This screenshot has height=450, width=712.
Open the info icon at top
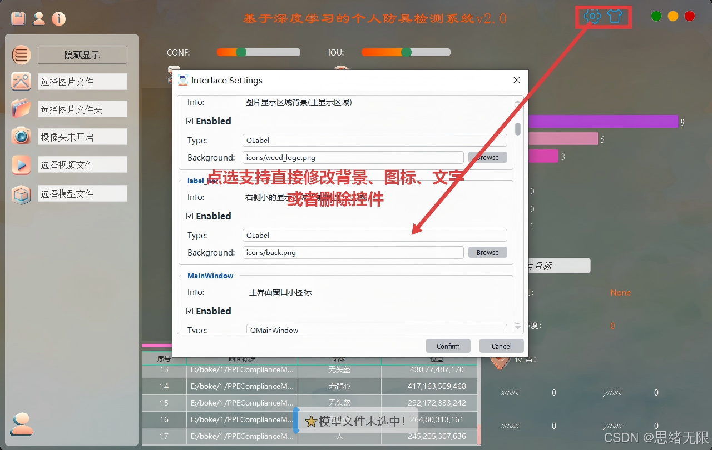[59, 18]
